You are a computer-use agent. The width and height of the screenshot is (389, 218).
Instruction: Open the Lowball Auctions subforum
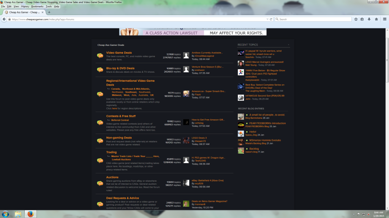point(121,159)
